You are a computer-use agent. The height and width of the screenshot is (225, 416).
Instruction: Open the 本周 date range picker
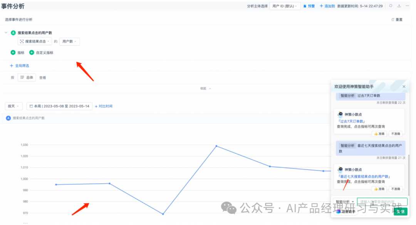(59, 106)
